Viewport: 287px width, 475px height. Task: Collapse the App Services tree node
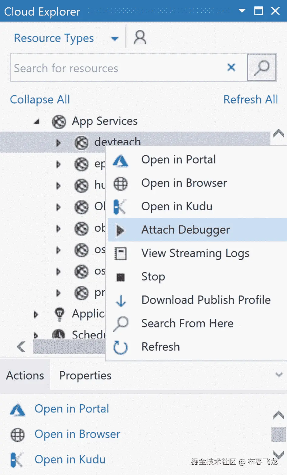37,122
